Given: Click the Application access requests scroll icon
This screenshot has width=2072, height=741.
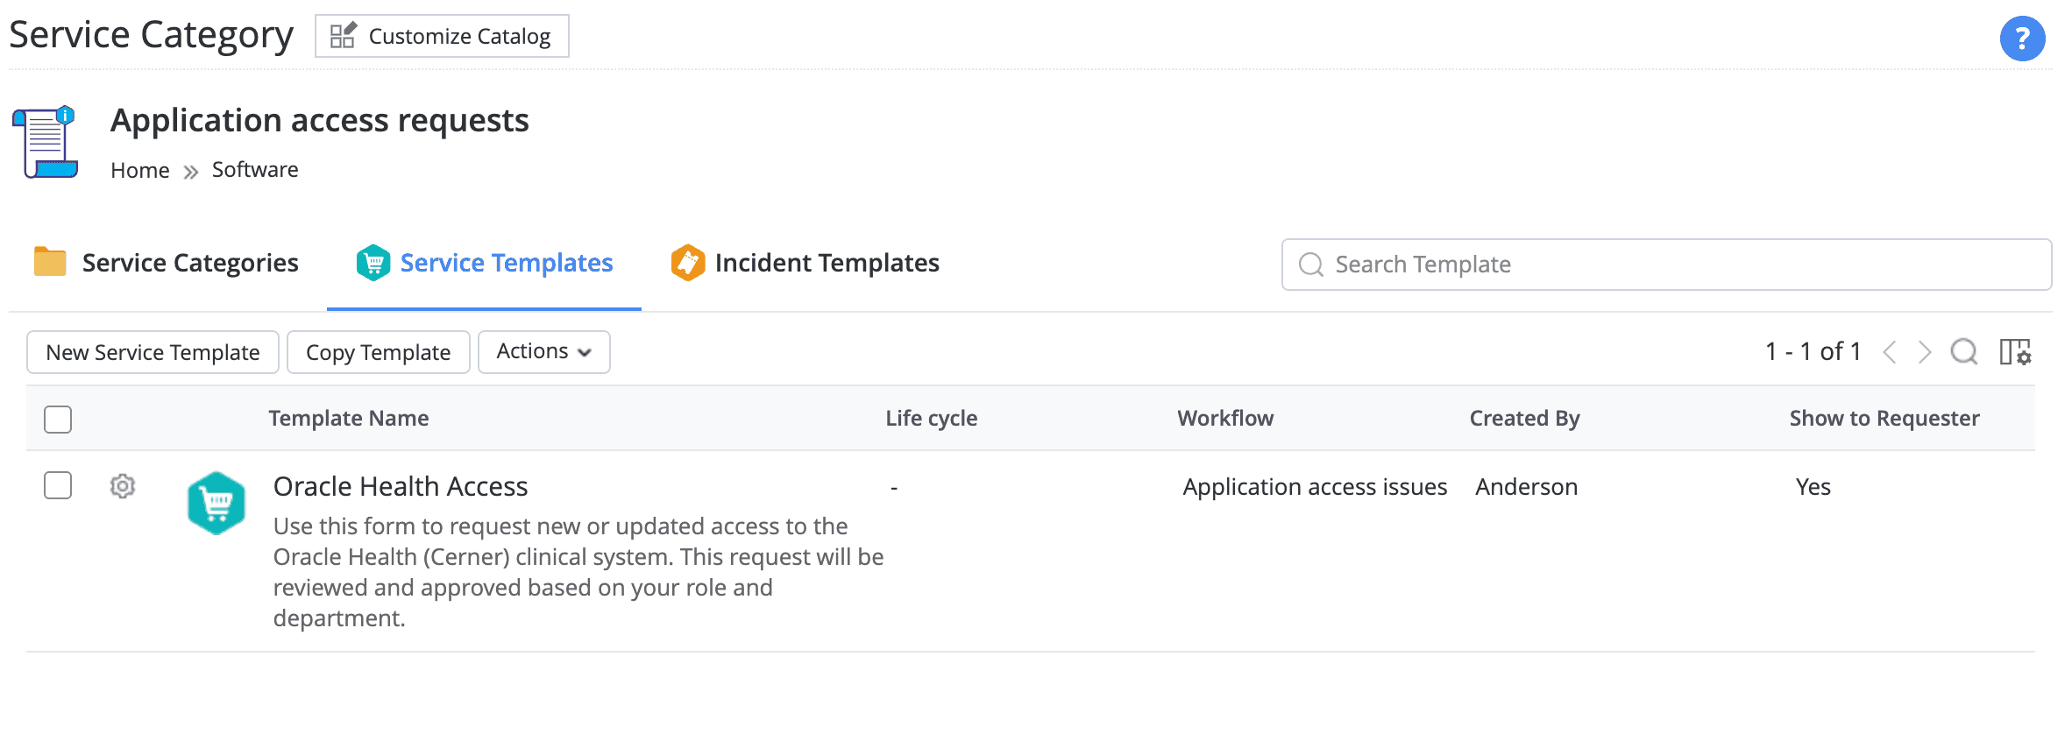Looking at the screenshot, I should 45,142.
